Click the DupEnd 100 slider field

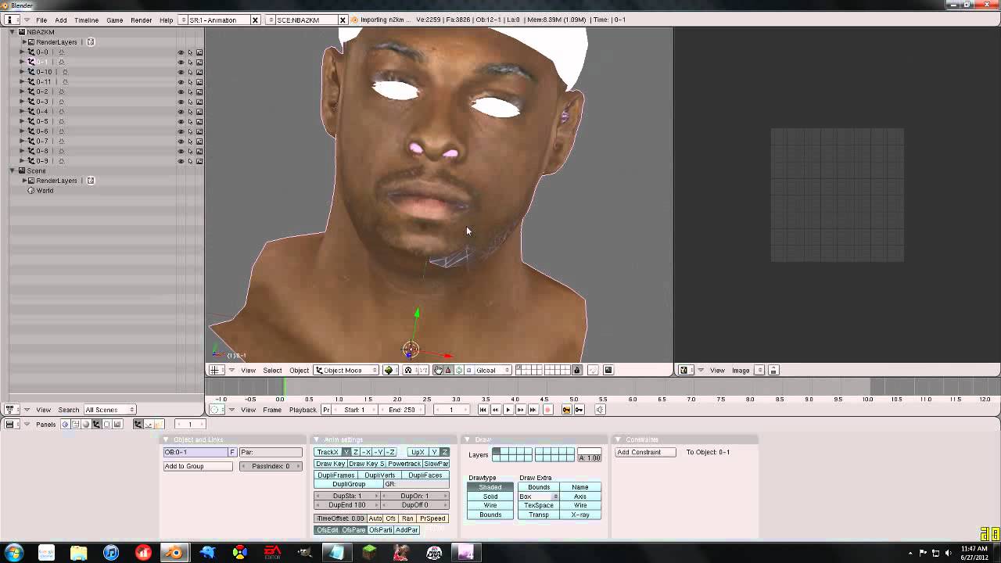pos(347,505)
